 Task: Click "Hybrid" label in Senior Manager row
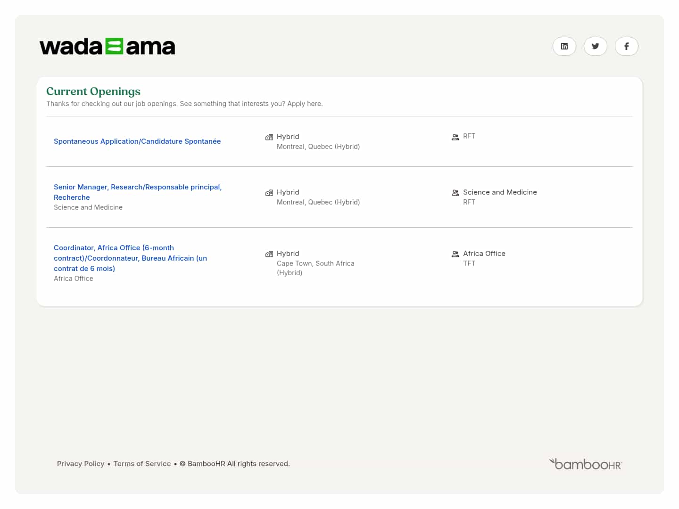point(288,192)
